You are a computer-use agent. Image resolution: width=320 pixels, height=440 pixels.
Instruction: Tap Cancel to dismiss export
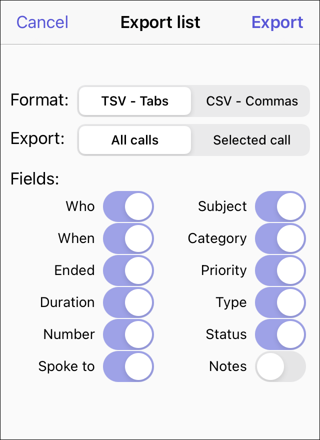click(x=42, y=22)
